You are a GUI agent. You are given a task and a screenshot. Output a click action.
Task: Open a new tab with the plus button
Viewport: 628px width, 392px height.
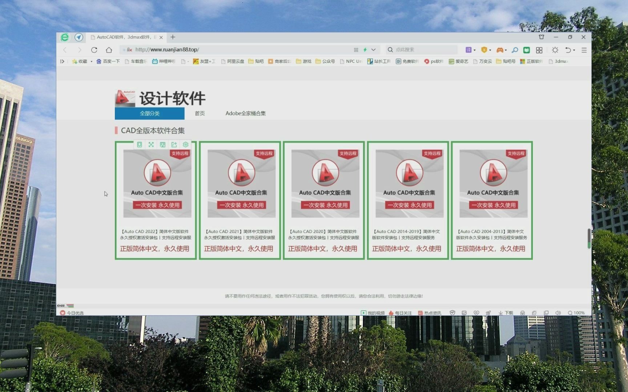[173, 37]
